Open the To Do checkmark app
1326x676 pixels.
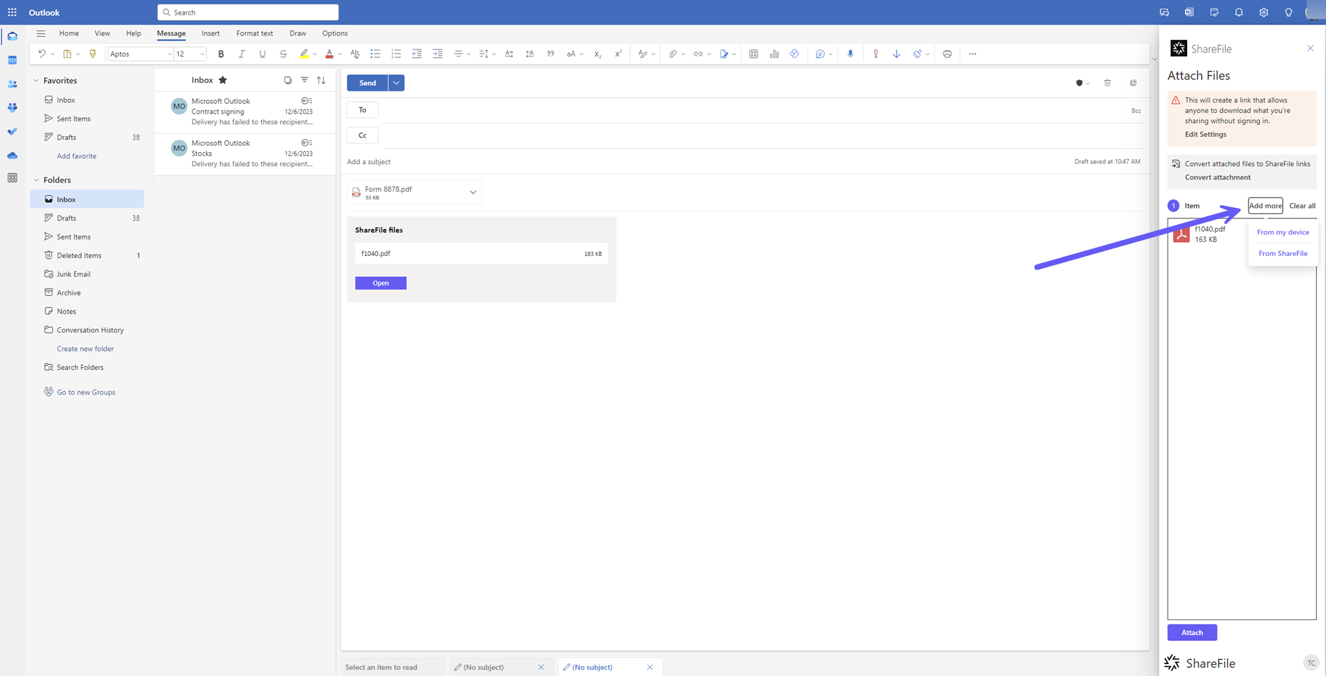pos(13,131)
